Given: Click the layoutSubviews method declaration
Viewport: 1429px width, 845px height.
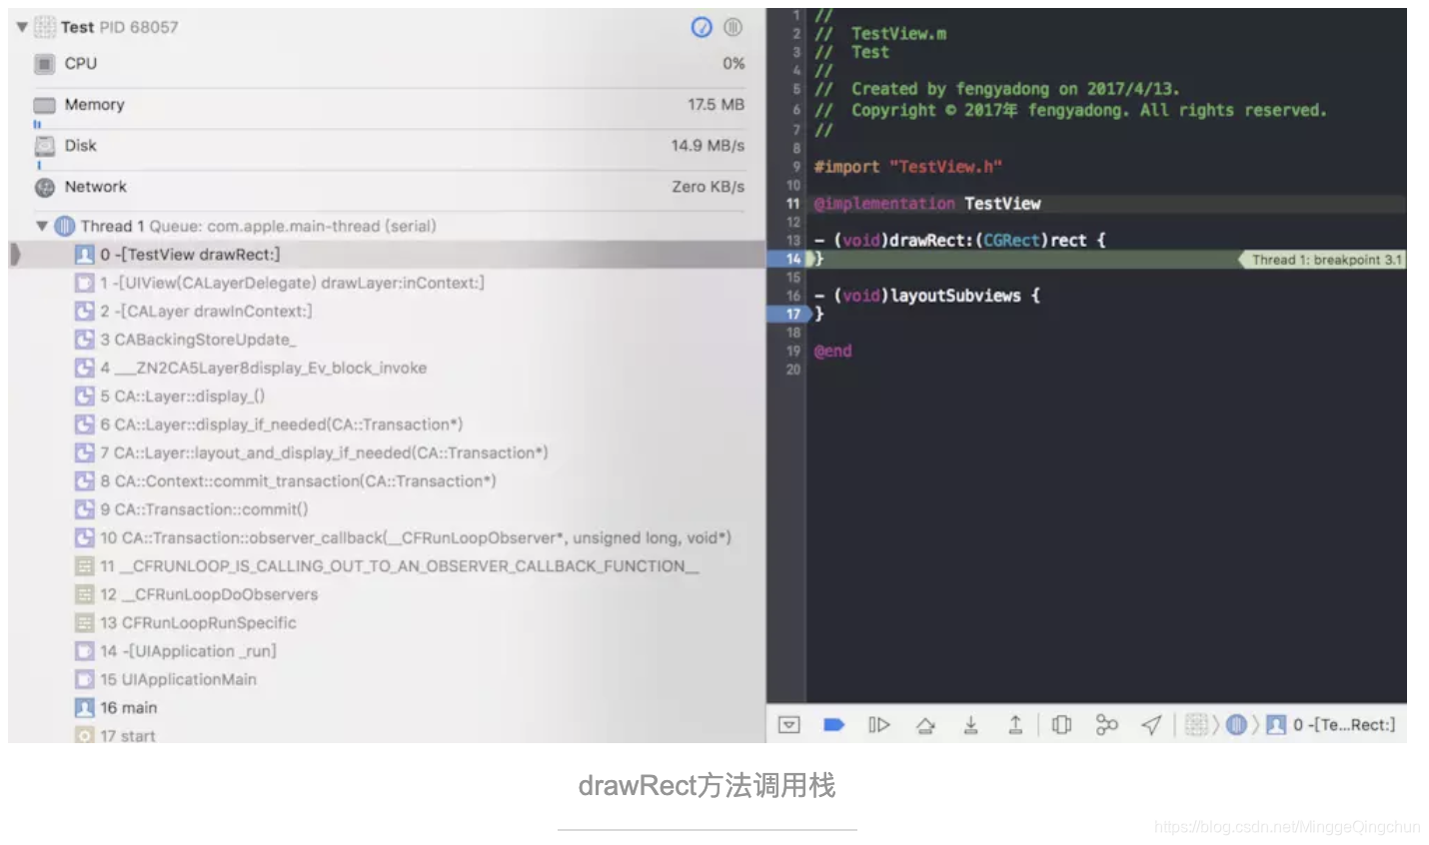Looking at the screenshot, I should point(926,296).
